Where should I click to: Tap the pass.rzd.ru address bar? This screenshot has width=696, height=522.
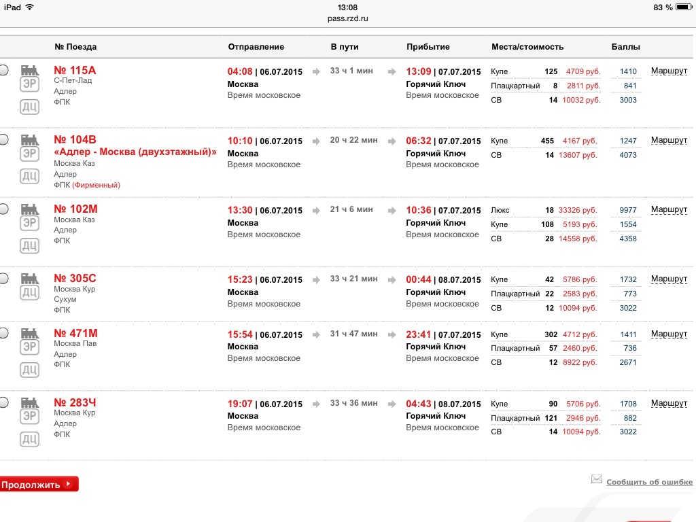tap(347, 18)
